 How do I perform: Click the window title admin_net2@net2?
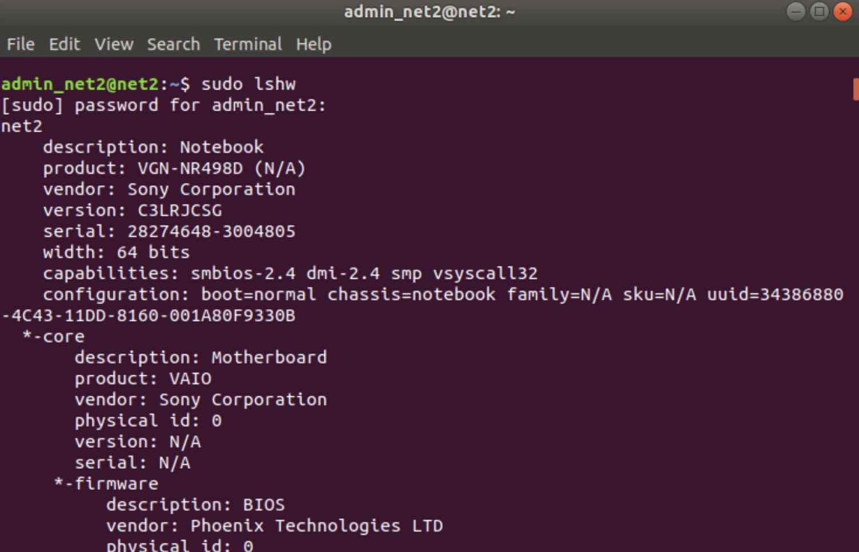tap(429, 12)
